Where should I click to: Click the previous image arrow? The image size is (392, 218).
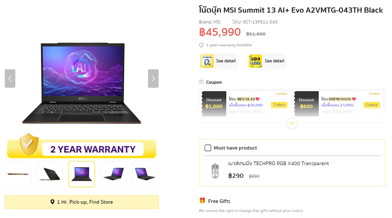pos(10,78)
